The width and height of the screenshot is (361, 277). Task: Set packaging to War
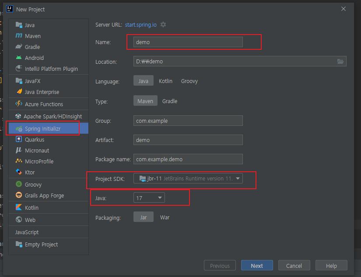click(165, 217)
